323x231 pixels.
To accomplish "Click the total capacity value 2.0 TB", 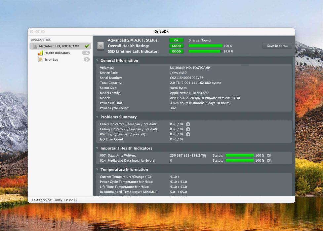I will point(195,83).
